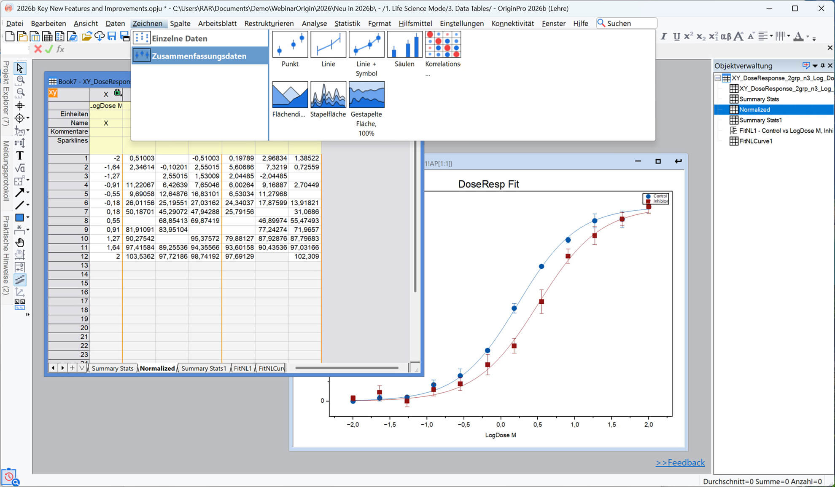Toggle pin on Objektverwaltung panel
The height and width of the screenshot is (487, 835).
click(x=822, y=66)
